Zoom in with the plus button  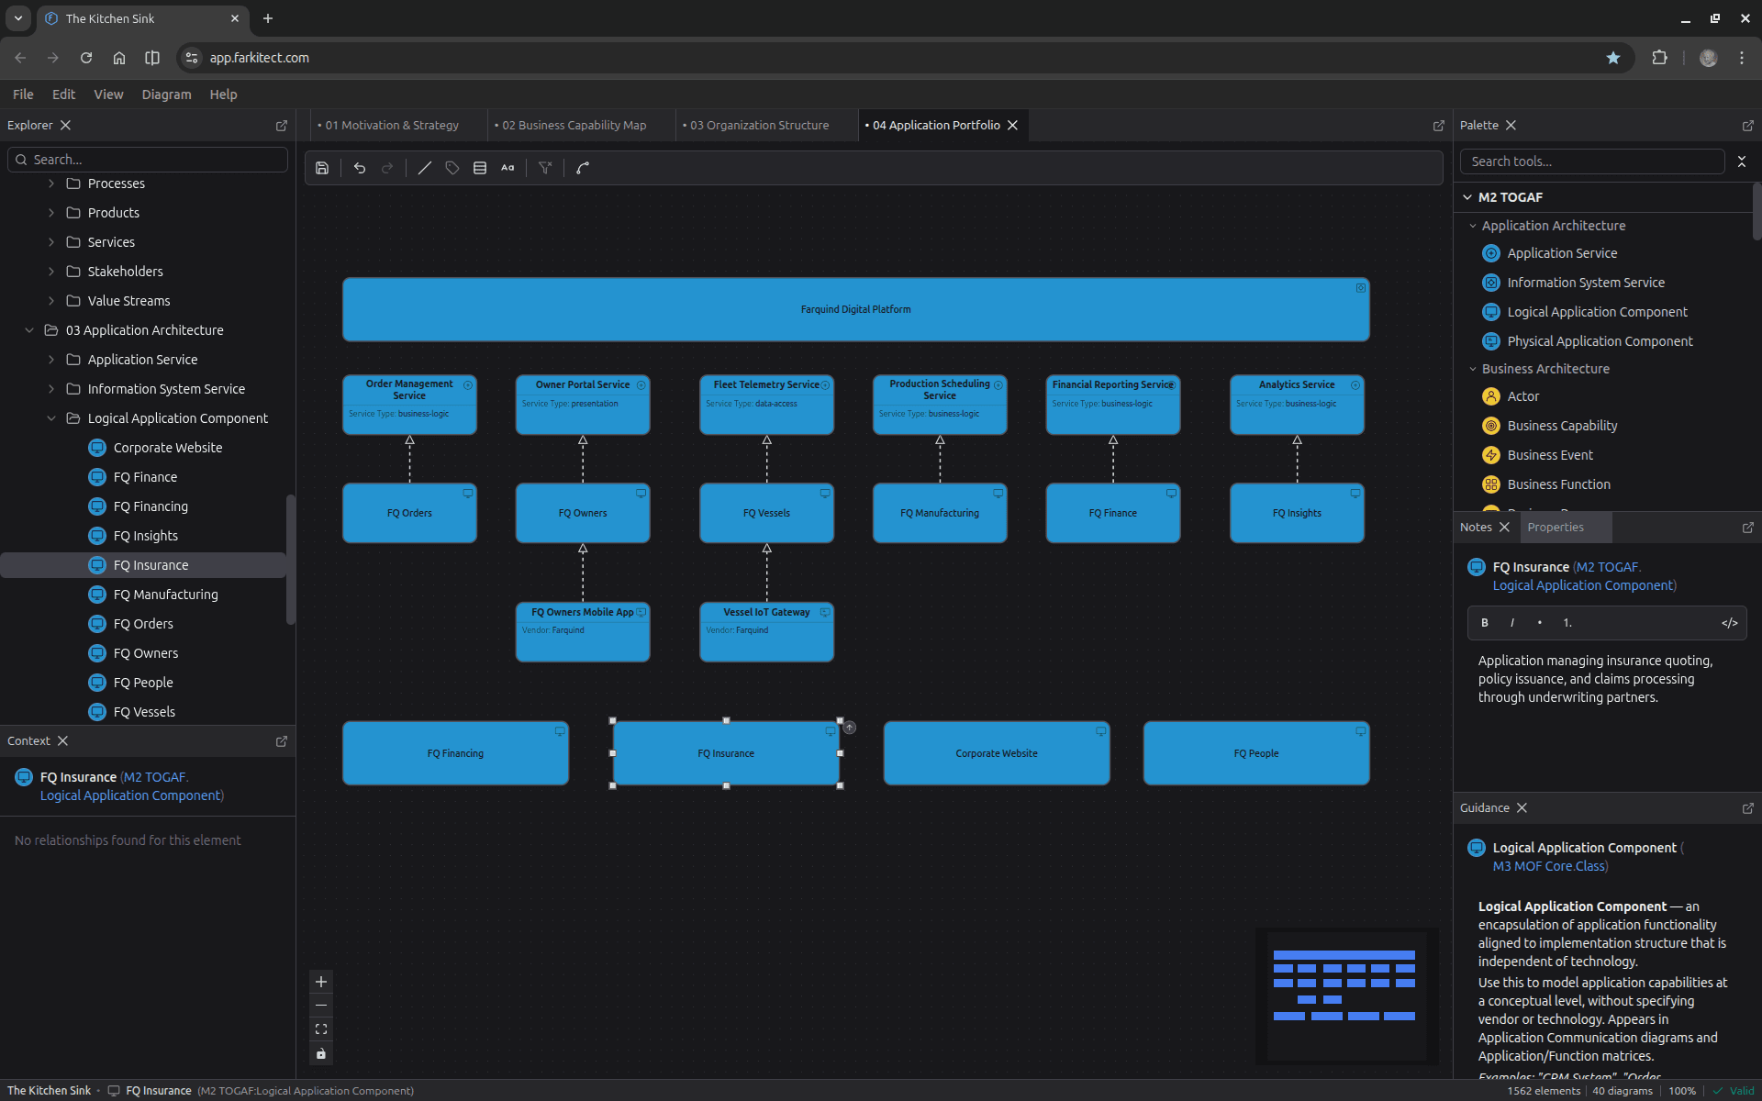pyautogui.click(x=321, y=982)
